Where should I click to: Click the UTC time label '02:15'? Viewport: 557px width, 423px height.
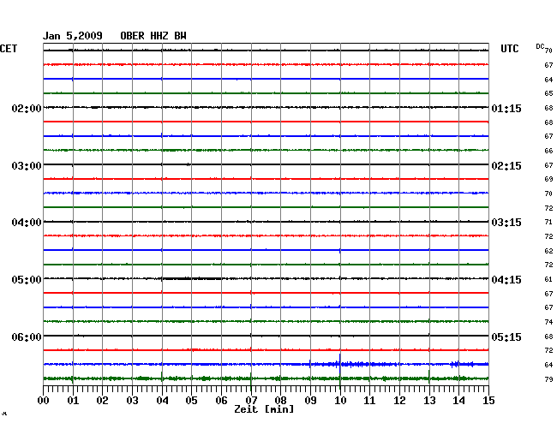506,166
